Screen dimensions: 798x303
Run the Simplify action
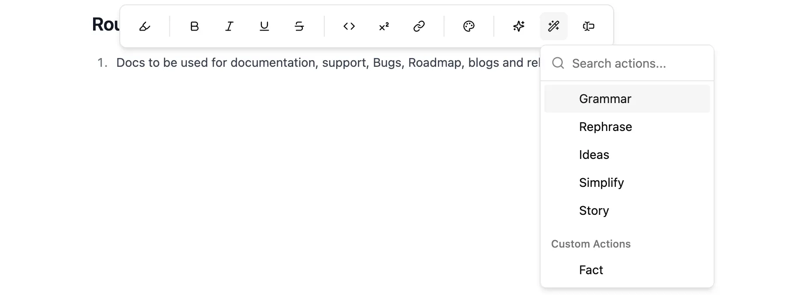click(601, 183)
